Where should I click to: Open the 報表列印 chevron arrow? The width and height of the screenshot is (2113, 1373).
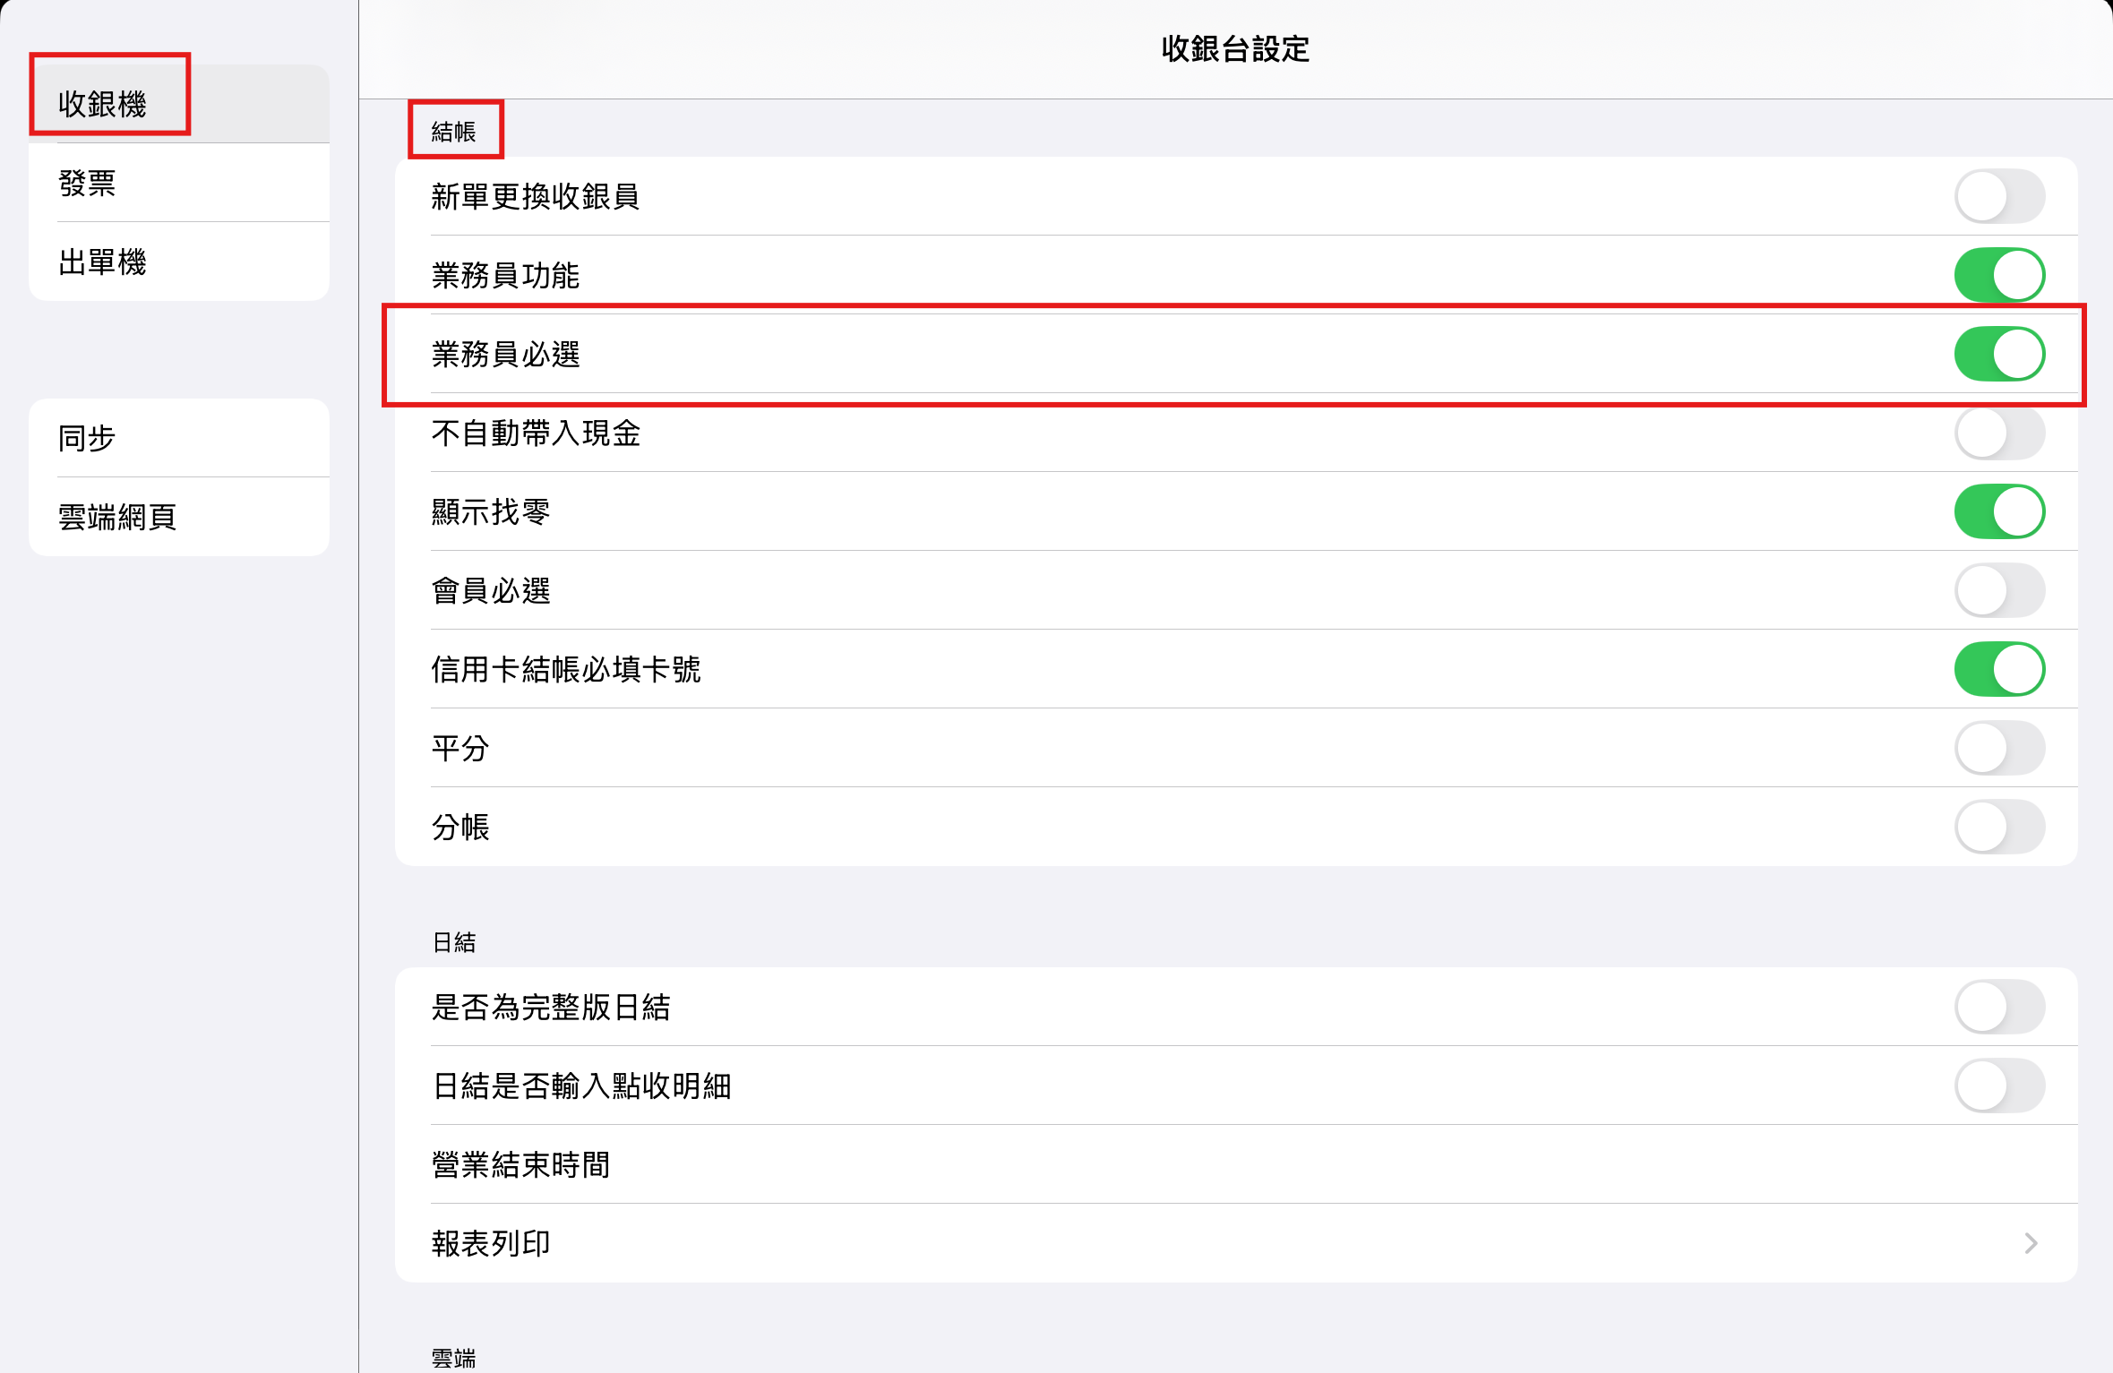pos(2031,1243)
